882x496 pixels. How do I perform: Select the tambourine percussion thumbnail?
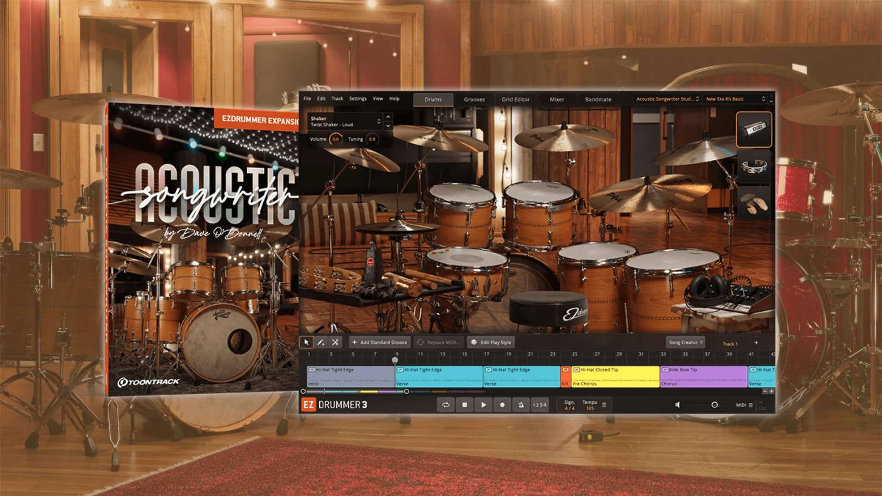(x=754, y=166)
